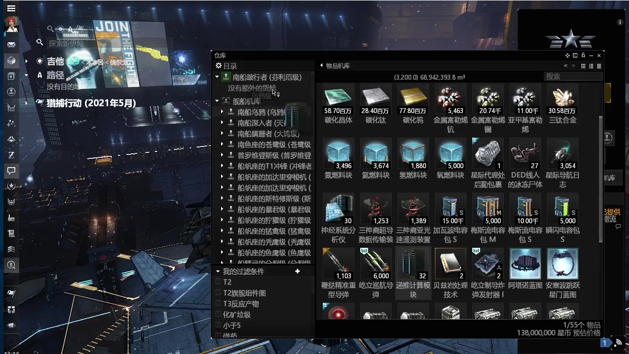The width and height of the screenshot is (629, 354).
Task: Click the item hangar vertical scrollbar
Action: [600, 178]
